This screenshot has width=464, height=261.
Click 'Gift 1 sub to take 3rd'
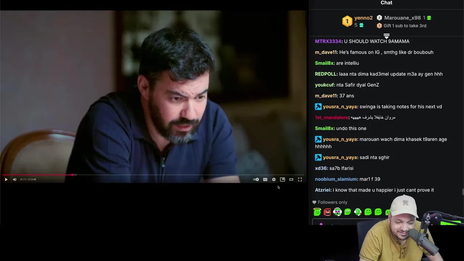405,26
